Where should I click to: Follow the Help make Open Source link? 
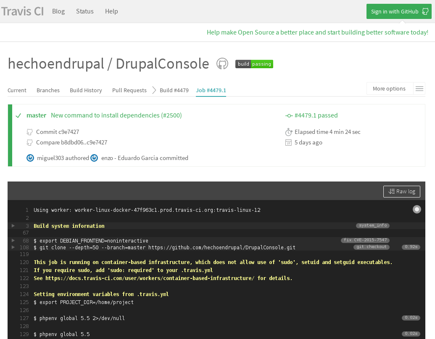click(317, 32)
